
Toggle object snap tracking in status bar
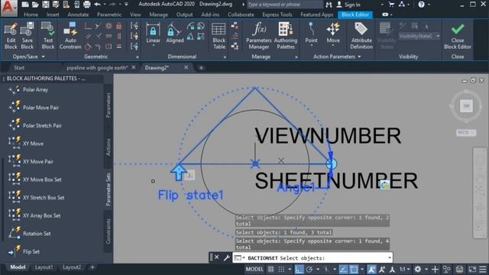343,269
